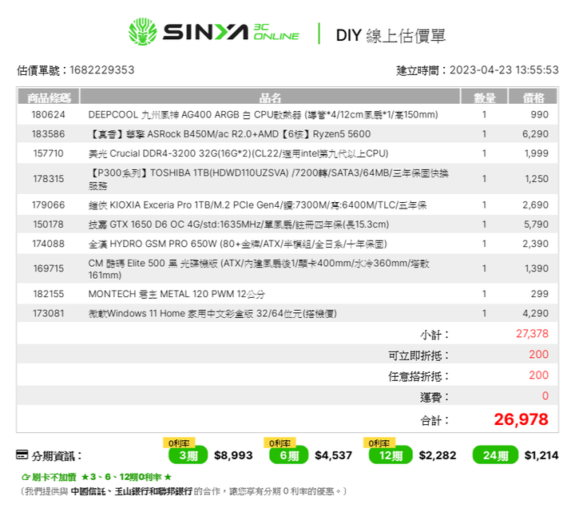Screen dimensions: 575x512
Task: Select product code 173081
Action: [x=49, y=314]
